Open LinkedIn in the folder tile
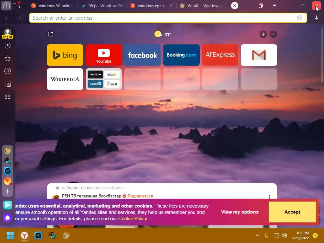This screenshot has height=243, width=324. click(x=95, y=84)
